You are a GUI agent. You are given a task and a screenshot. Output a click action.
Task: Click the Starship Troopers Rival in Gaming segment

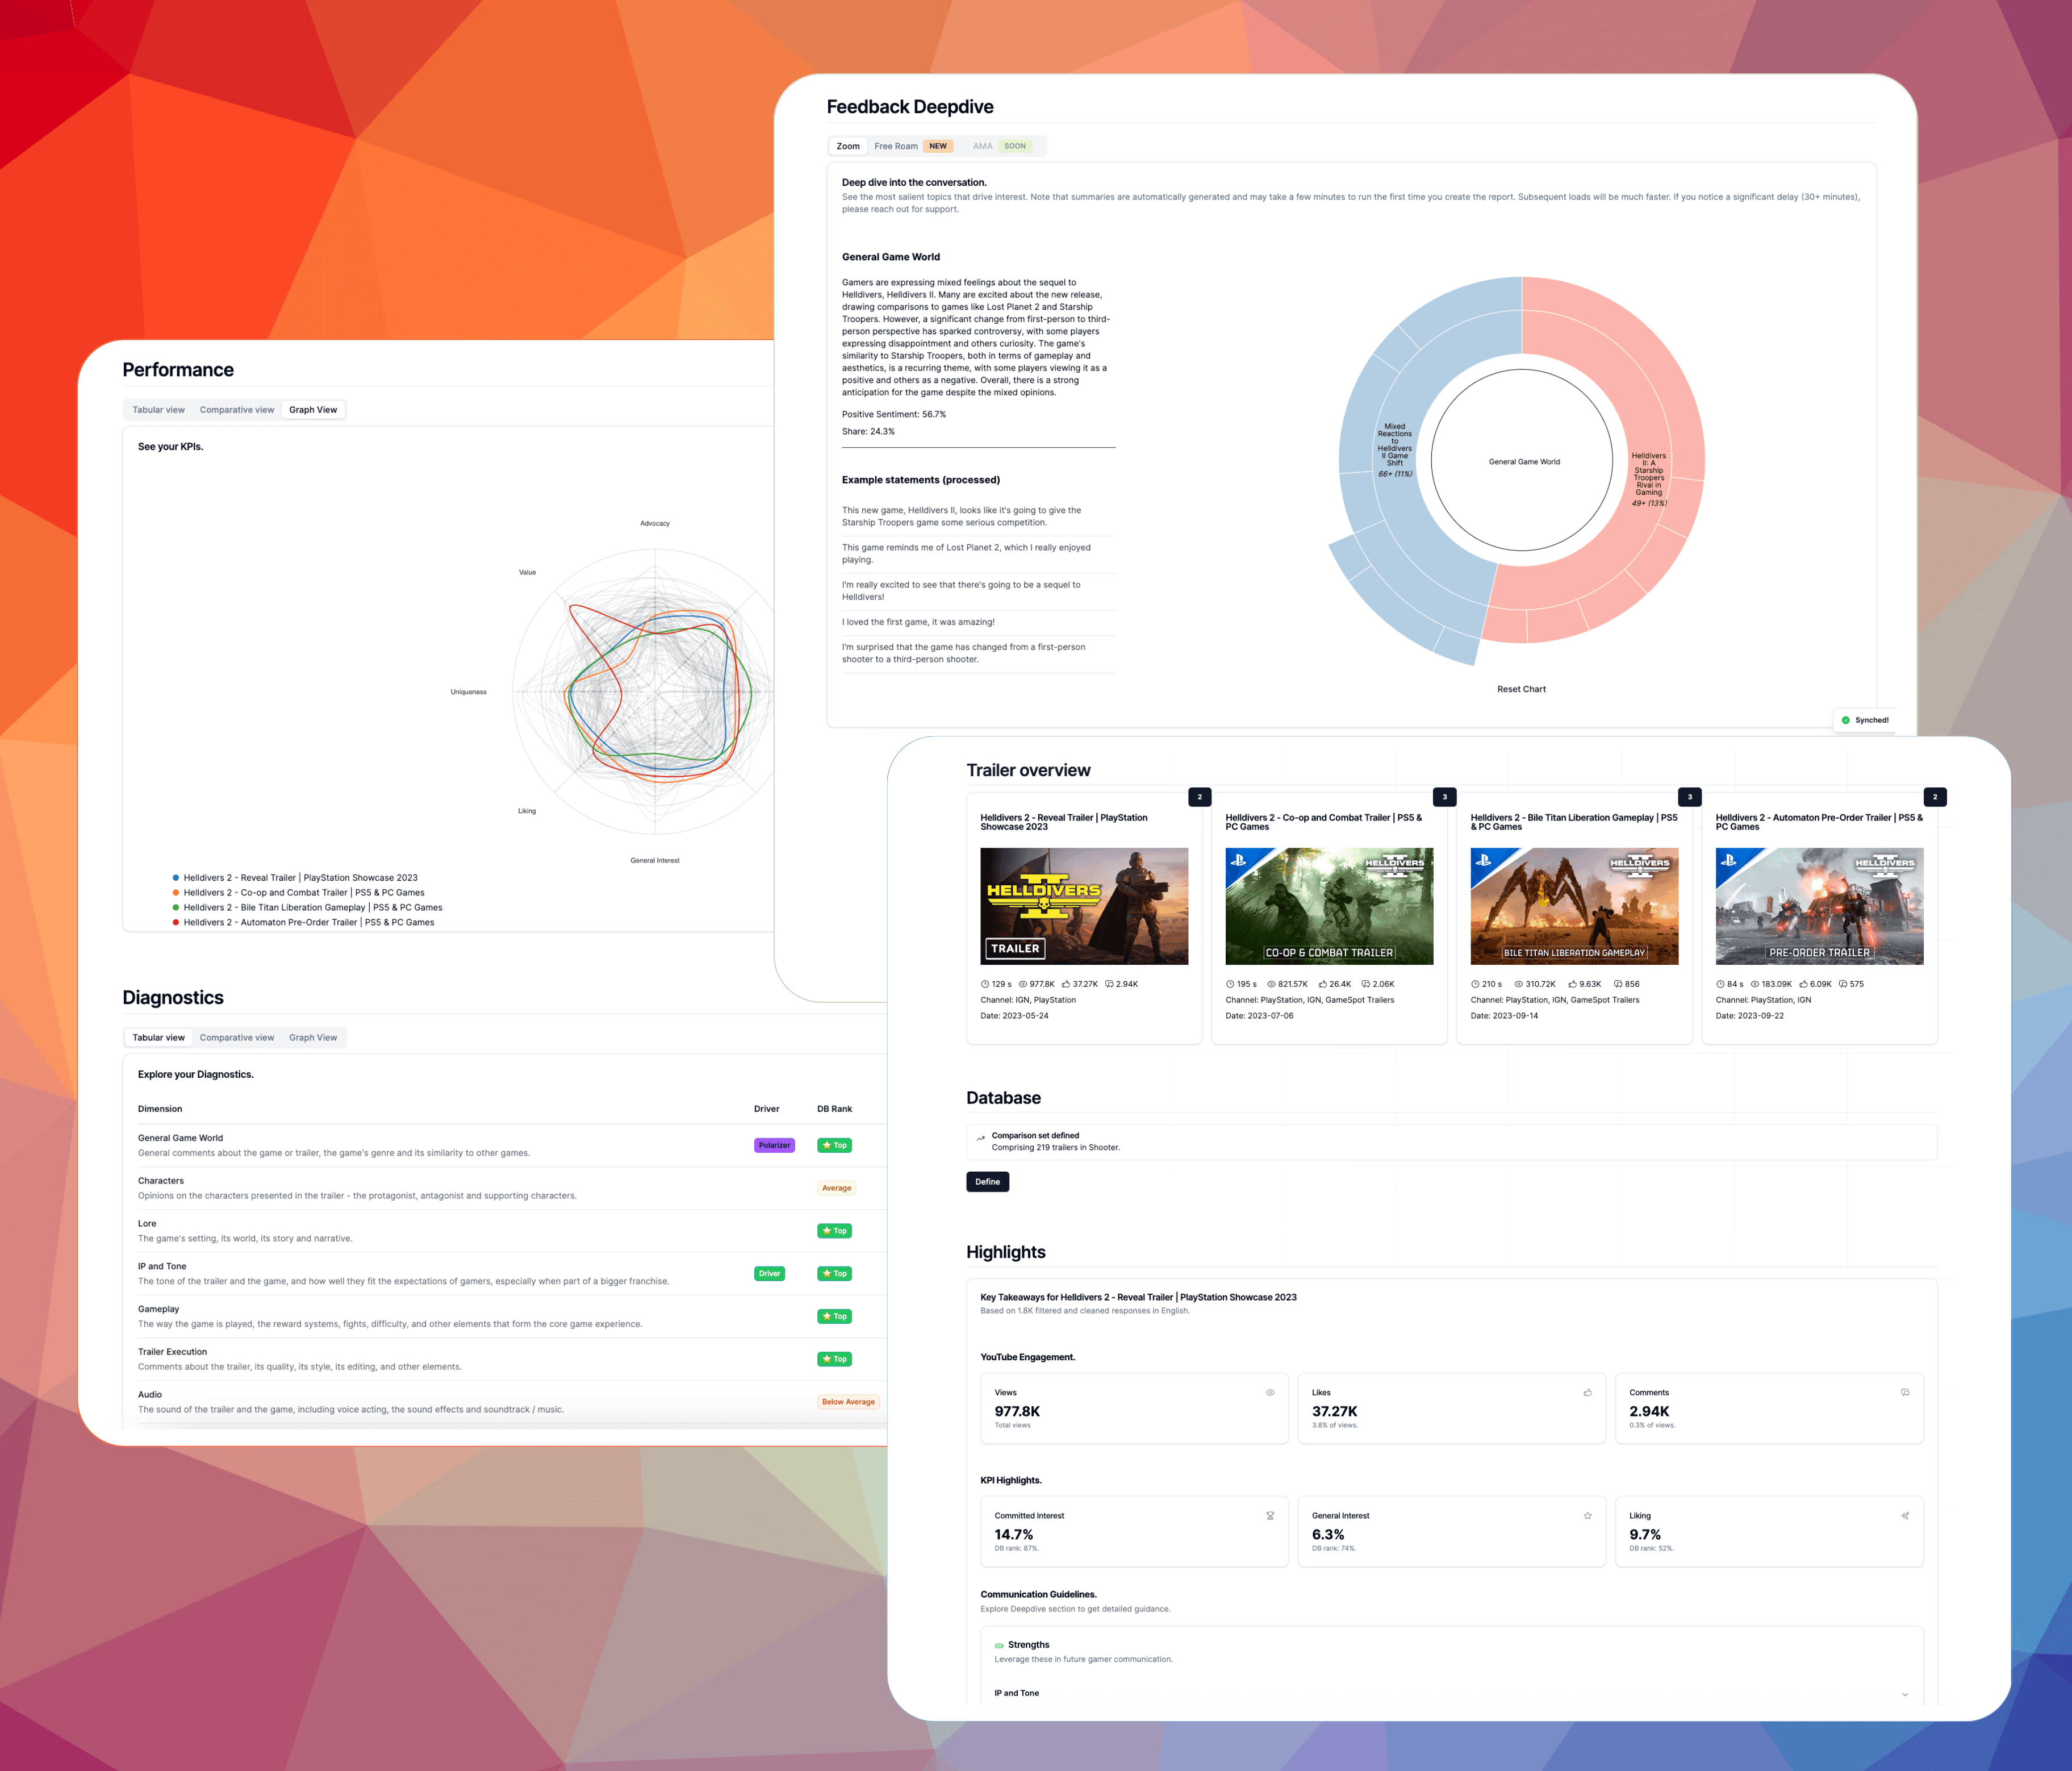(1649, 480)
